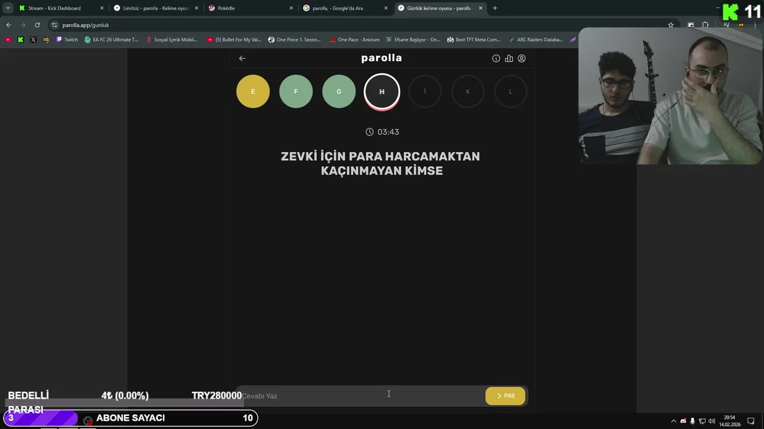
Task: Click the yellow PAS button
Action: (506, 396)
